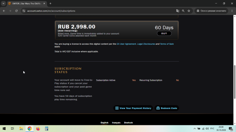Click the browser forward arrow
The width and height of the screenshot is (236, 132).
[10, 11]
